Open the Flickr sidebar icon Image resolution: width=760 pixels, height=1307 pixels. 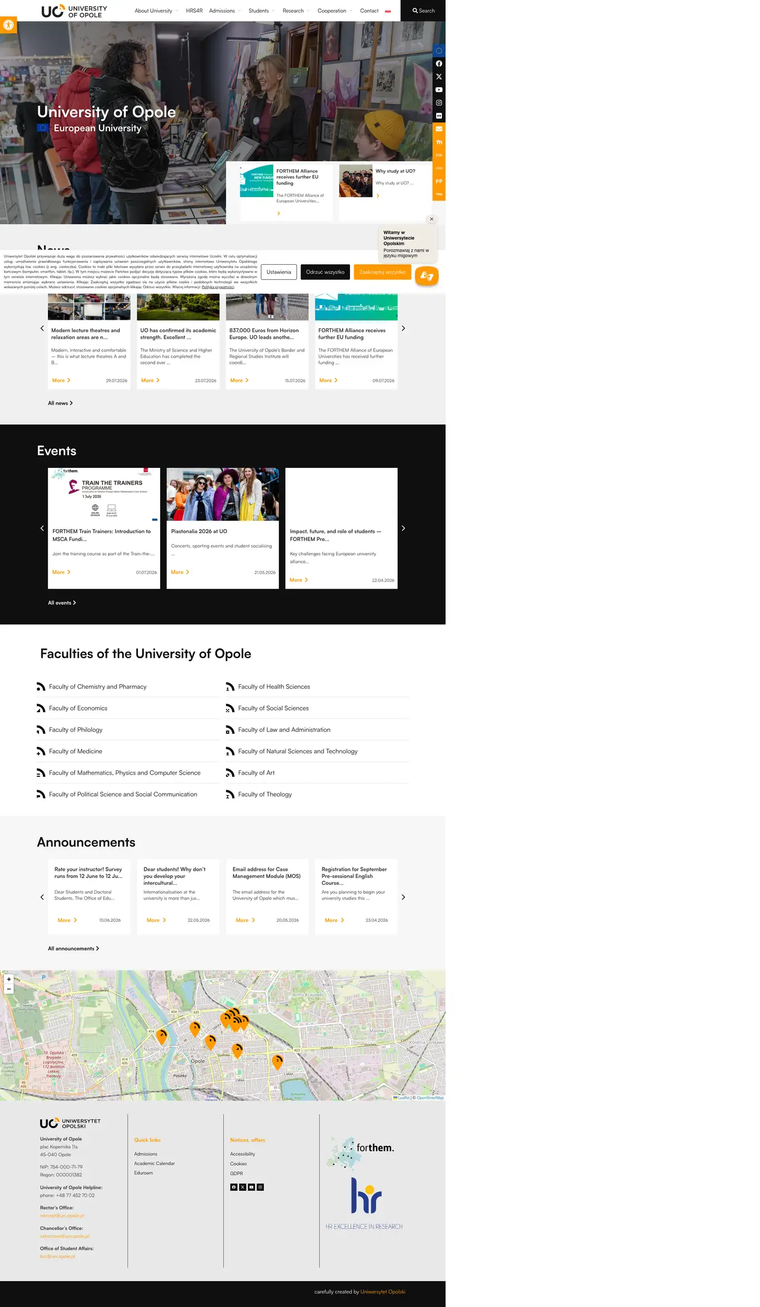click(439, 116)
